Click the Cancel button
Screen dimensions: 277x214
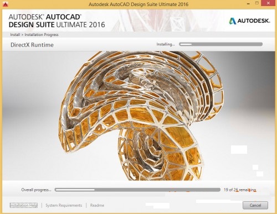255,205
